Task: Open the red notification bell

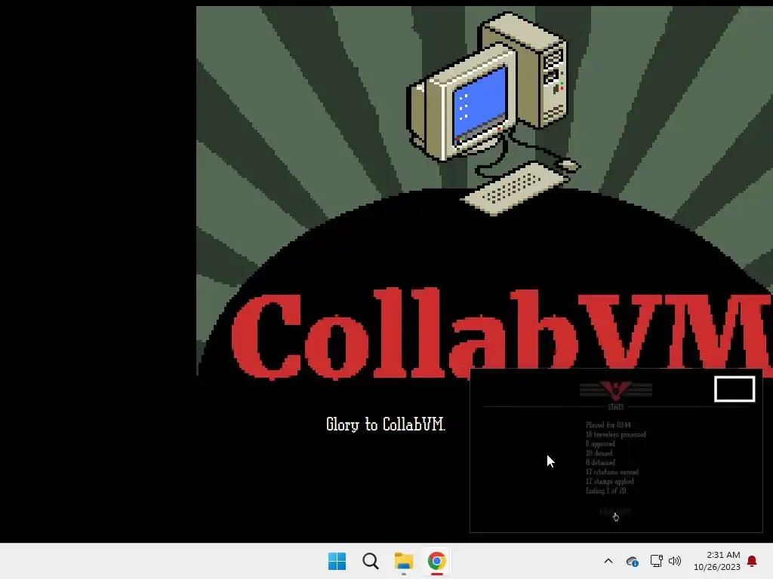Action: click(752, 561)
